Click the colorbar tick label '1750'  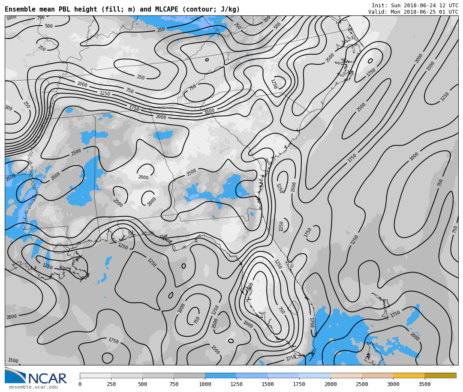point(299,384)
